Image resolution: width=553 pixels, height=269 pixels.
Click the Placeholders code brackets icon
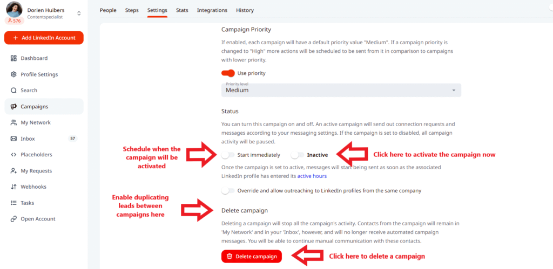(14, 155)
